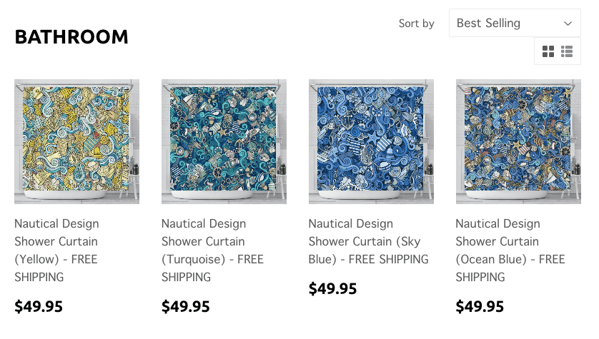Open the Yellow shower curtain image
Screen dimensions: 599x339
point(76,141)
